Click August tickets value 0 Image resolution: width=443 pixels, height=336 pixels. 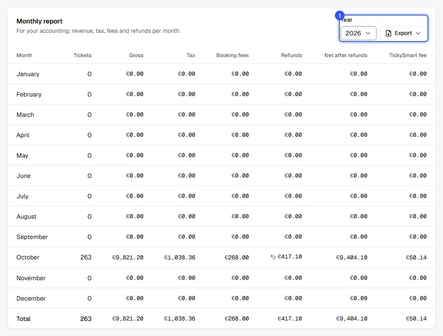click(89, 216)
